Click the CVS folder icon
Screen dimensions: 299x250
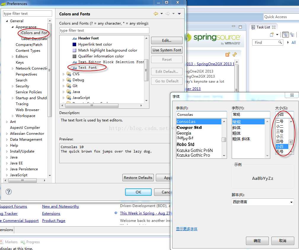point(69,74)
